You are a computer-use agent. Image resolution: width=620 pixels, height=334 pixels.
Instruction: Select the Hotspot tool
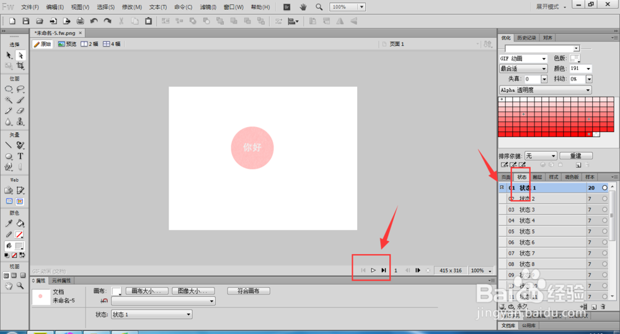pyautogui.click(x=9, y=190)
